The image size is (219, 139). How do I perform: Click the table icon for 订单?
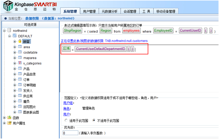point(20,79)
